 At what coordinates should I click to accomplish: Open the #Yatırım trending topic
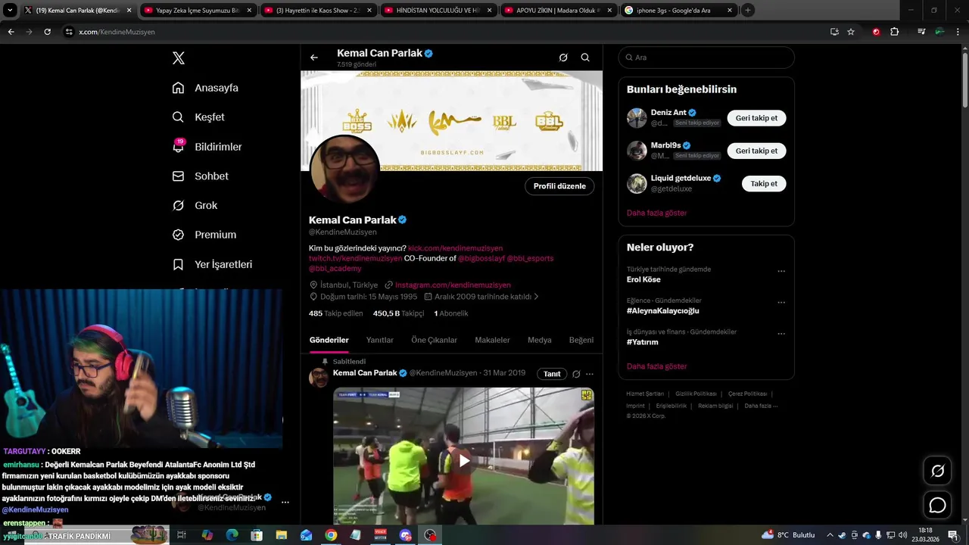click(643, 342)
